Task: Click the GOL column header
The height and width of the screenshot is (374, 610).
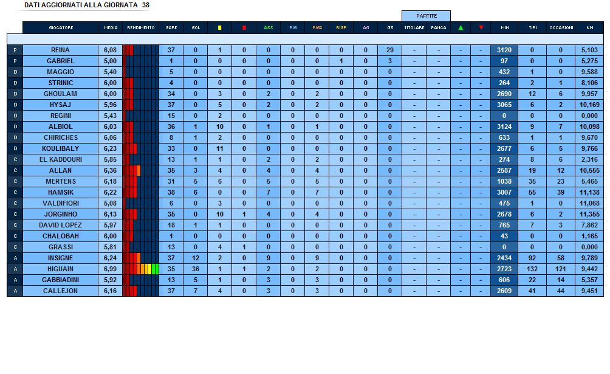Action: click(x=195, y=27)
